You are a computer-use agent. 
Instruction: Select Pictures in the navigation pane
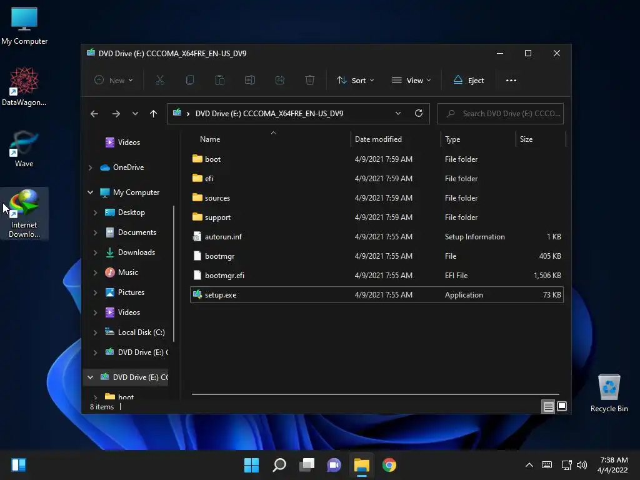point(125,292)
